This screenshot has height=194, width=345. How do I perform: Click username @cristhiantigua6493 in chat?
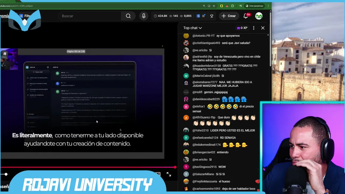point(206,43)
